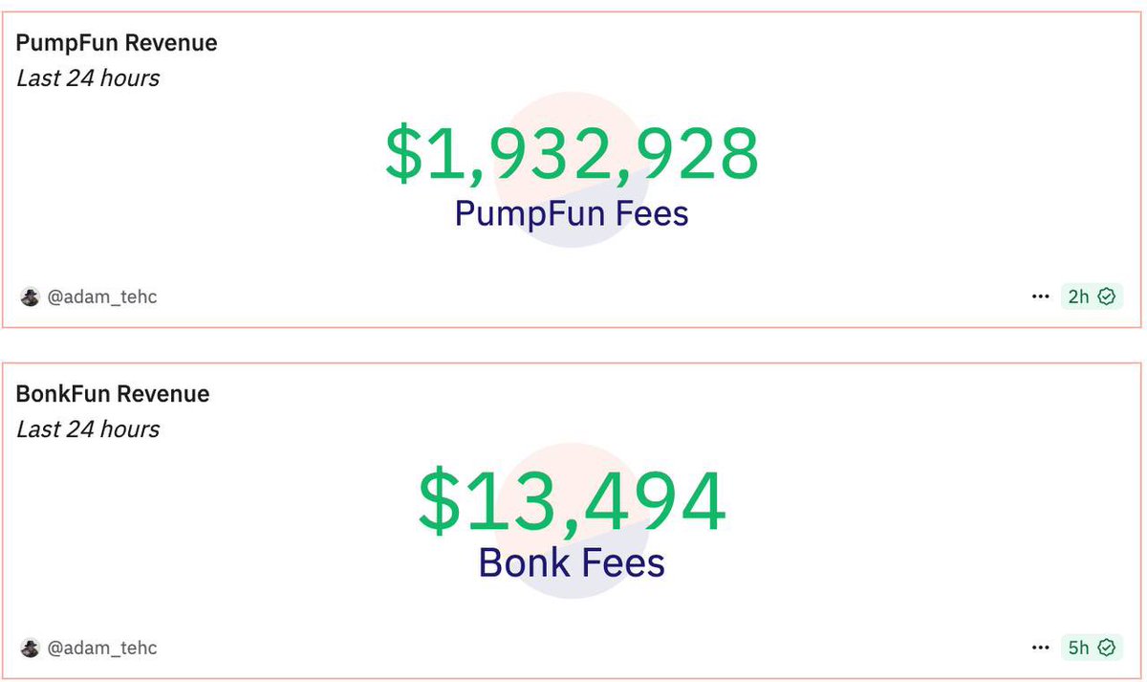Click Last 24 hours subtitle under BonkFun
This screenshot has height=682, width=1147.
(88, 429)
